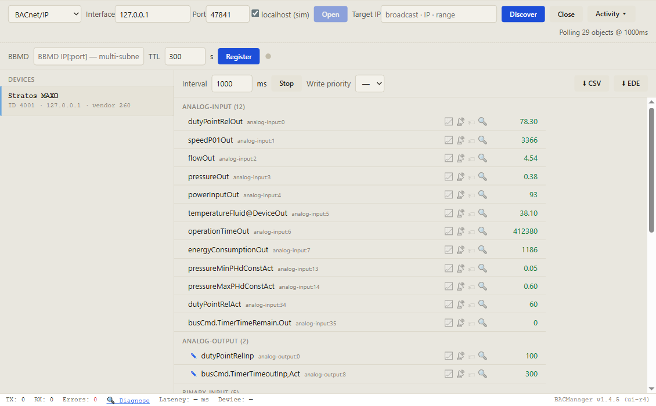Open trend chart for dutyPointRelOut
This screenshot has height=406, width=656.
[449, 122]
